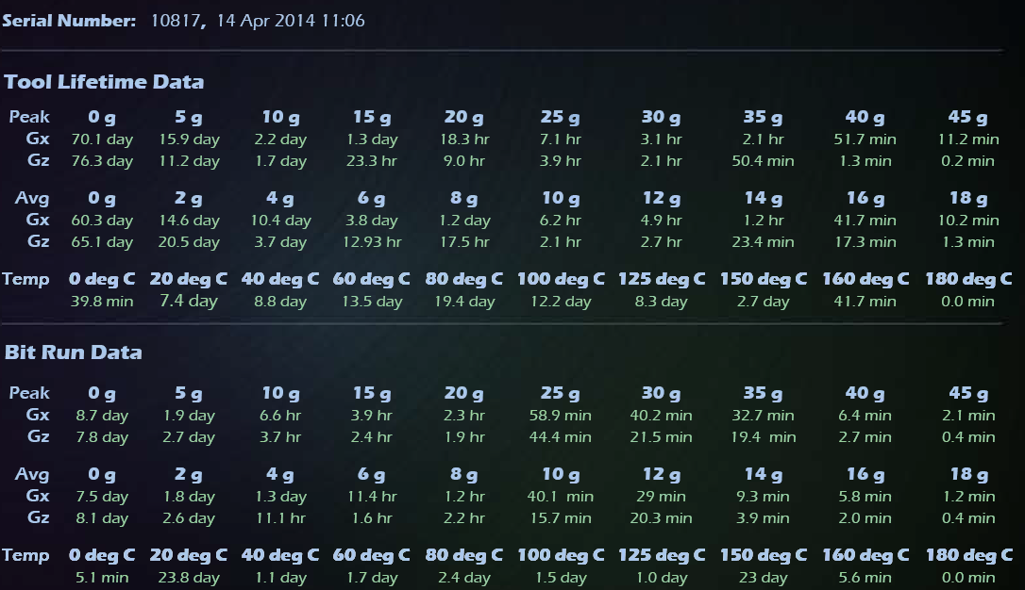
Task: Click the "6.4 min" value
Action: point(865,416)
